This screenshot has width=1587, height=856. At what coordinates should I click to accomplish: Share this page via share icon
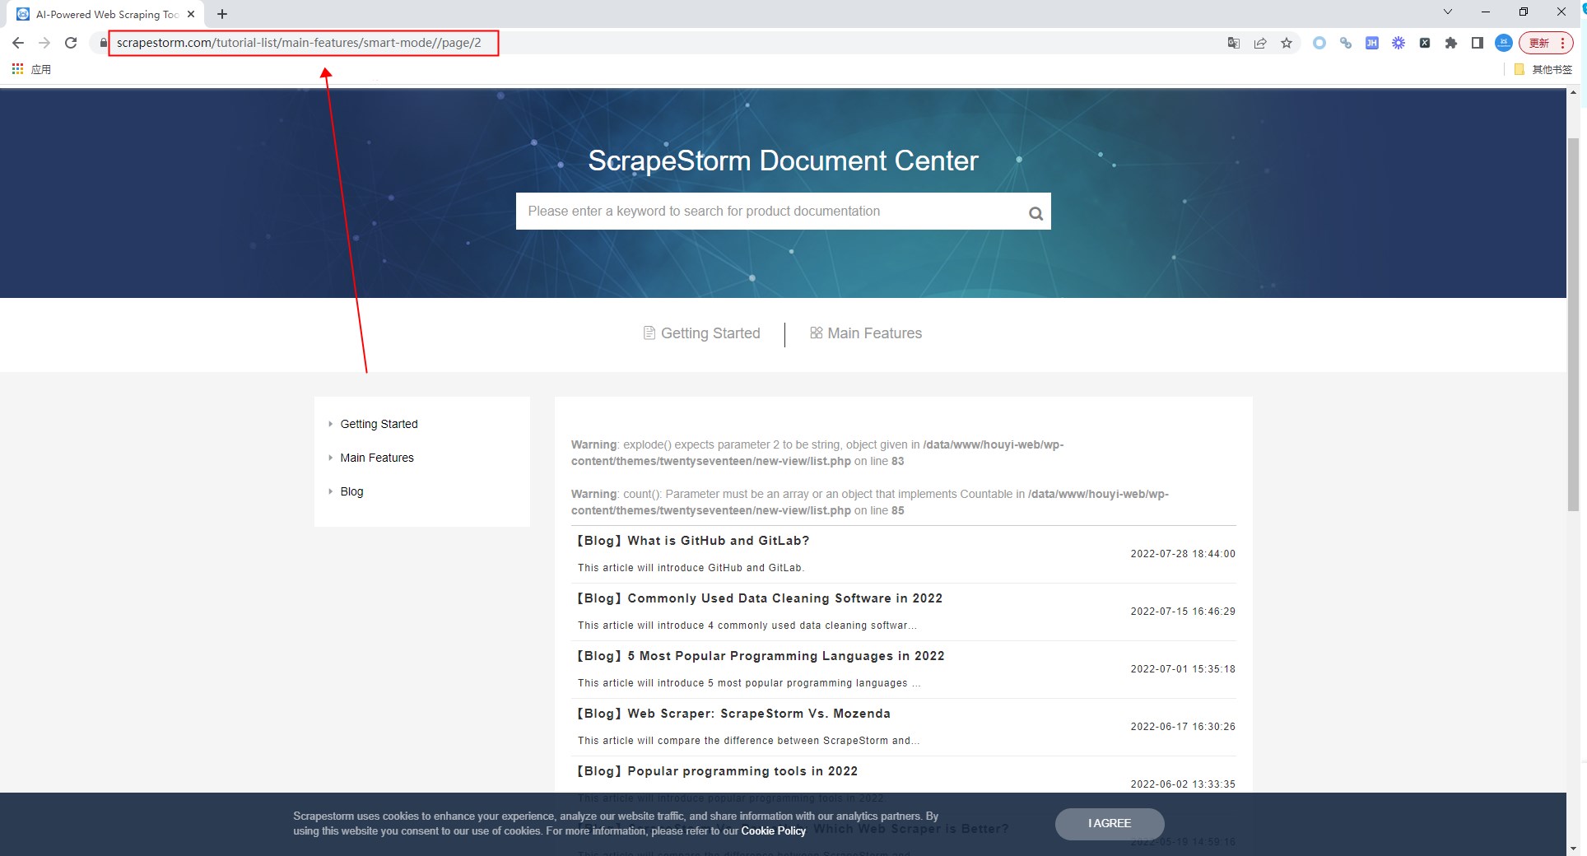point(1260,43)
